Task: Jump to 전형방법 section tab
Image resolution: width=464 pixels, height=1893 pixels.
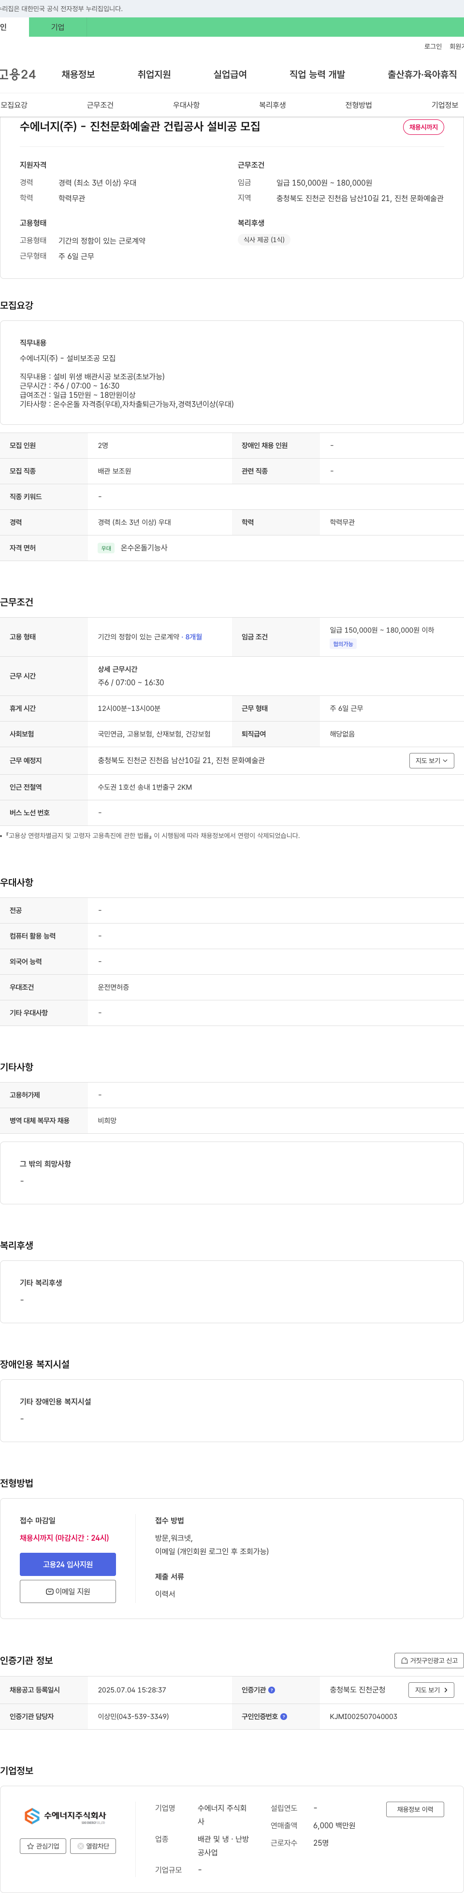Action: coord(358,105)
